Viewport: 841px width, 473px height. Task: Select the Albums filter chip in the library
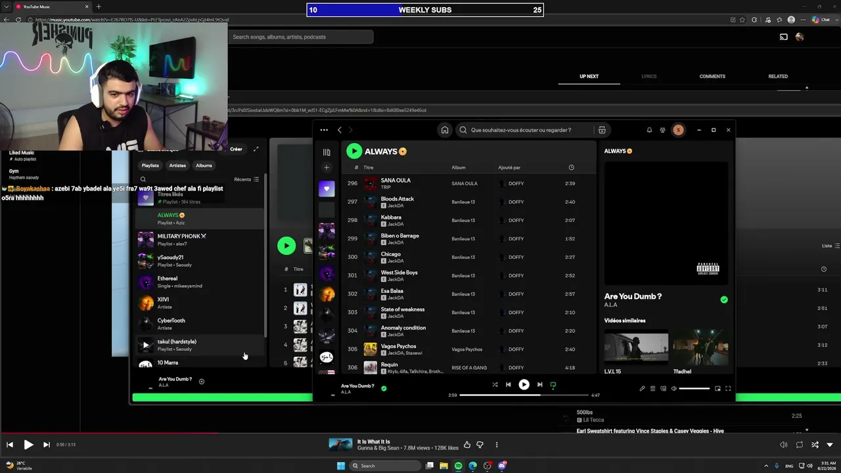204,166
